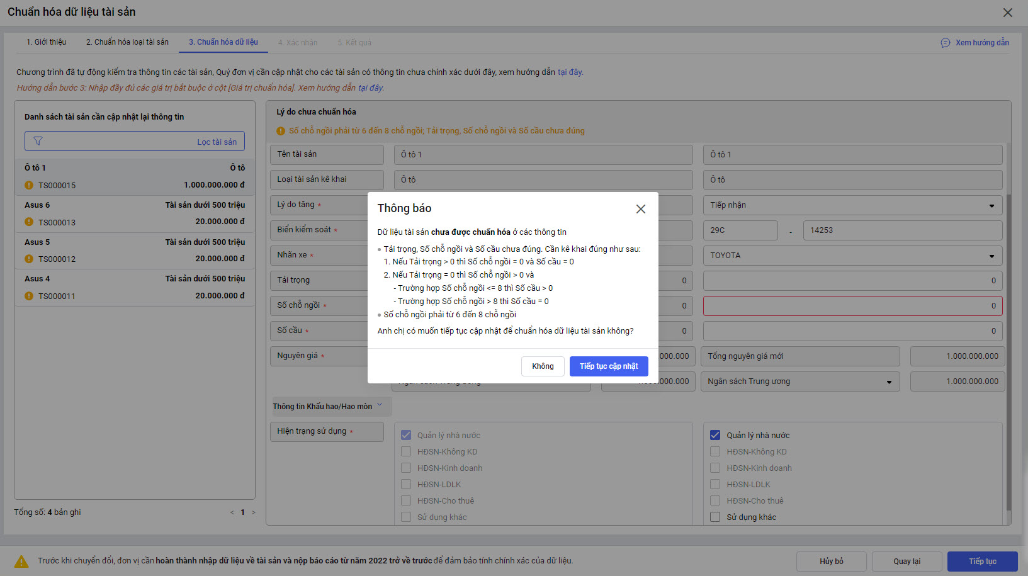The height and width of the screenshot is (576, 1028).
Task: Click warning icon next to TS000015
Action: (29, 185)
